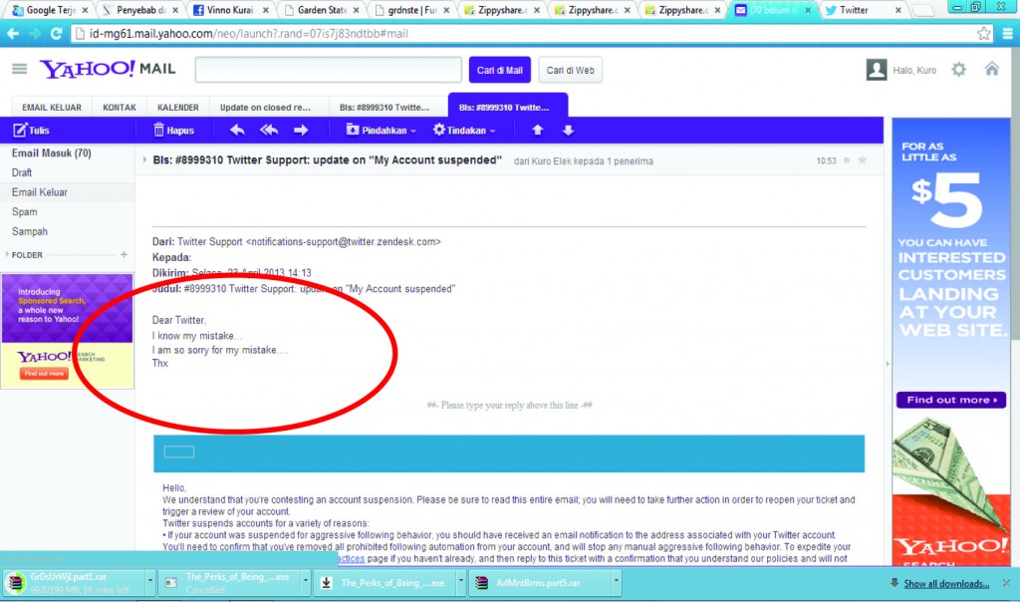Open the Spam folder
The width and height of the screenshot is (1020, 602).
pyautogui.click(x=24, y=211)
